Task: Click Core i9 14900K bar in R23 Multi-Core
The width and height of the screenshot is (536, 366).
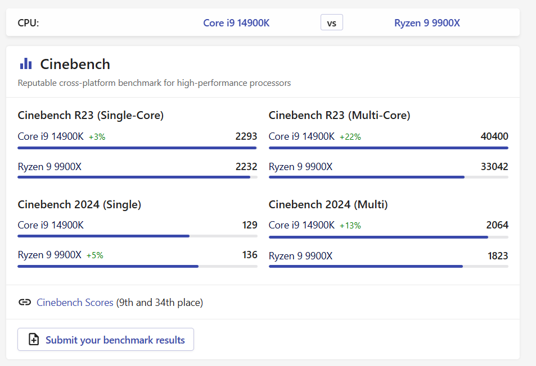Action: click(389, 148)
